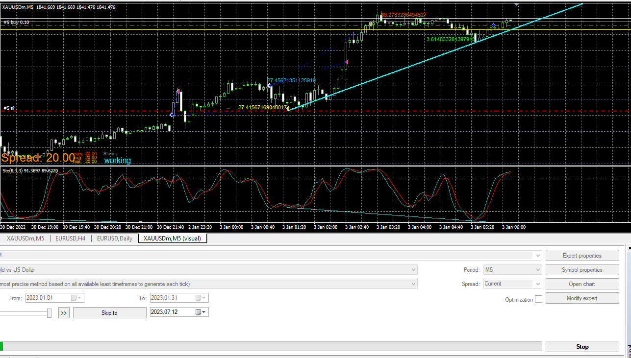631x358 pixels.
Task: Click the chart title 'XAUUSDm,M5' with OHLC prices
Action: click(59, 7)
